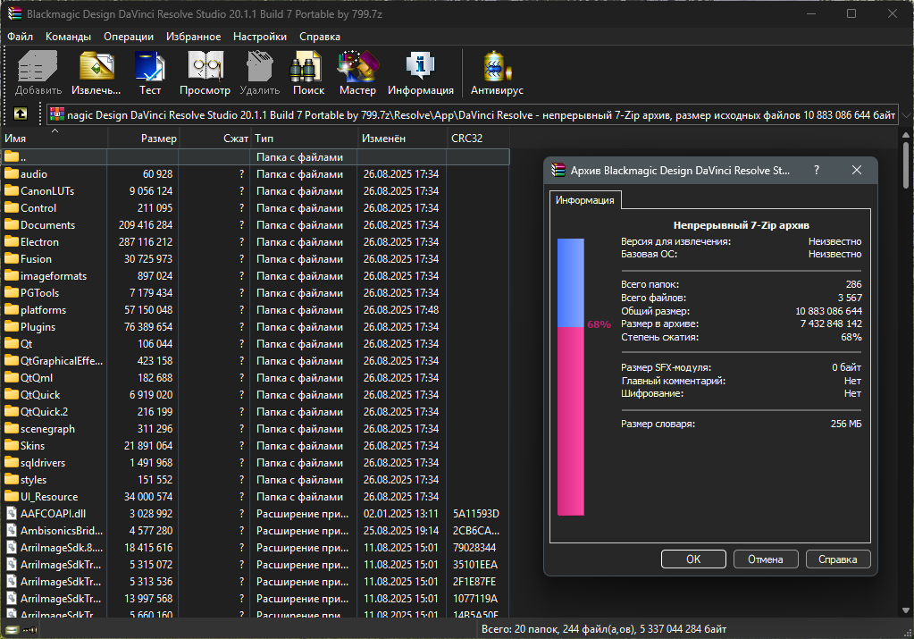The height and width of the screenshot is (639, 914).
Task: Click the drive icon in status bar
Action: tap(12, 630)
